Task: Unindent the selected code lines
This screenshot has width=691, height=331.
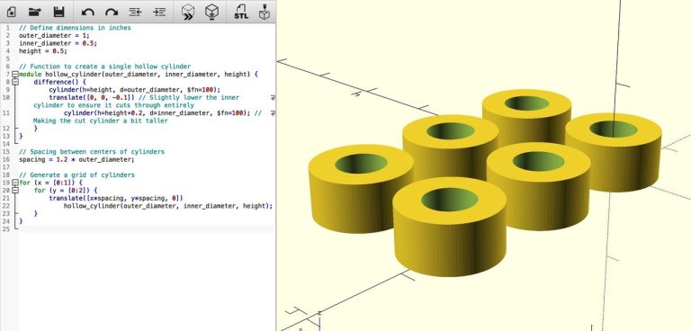Action: point(135,13)
